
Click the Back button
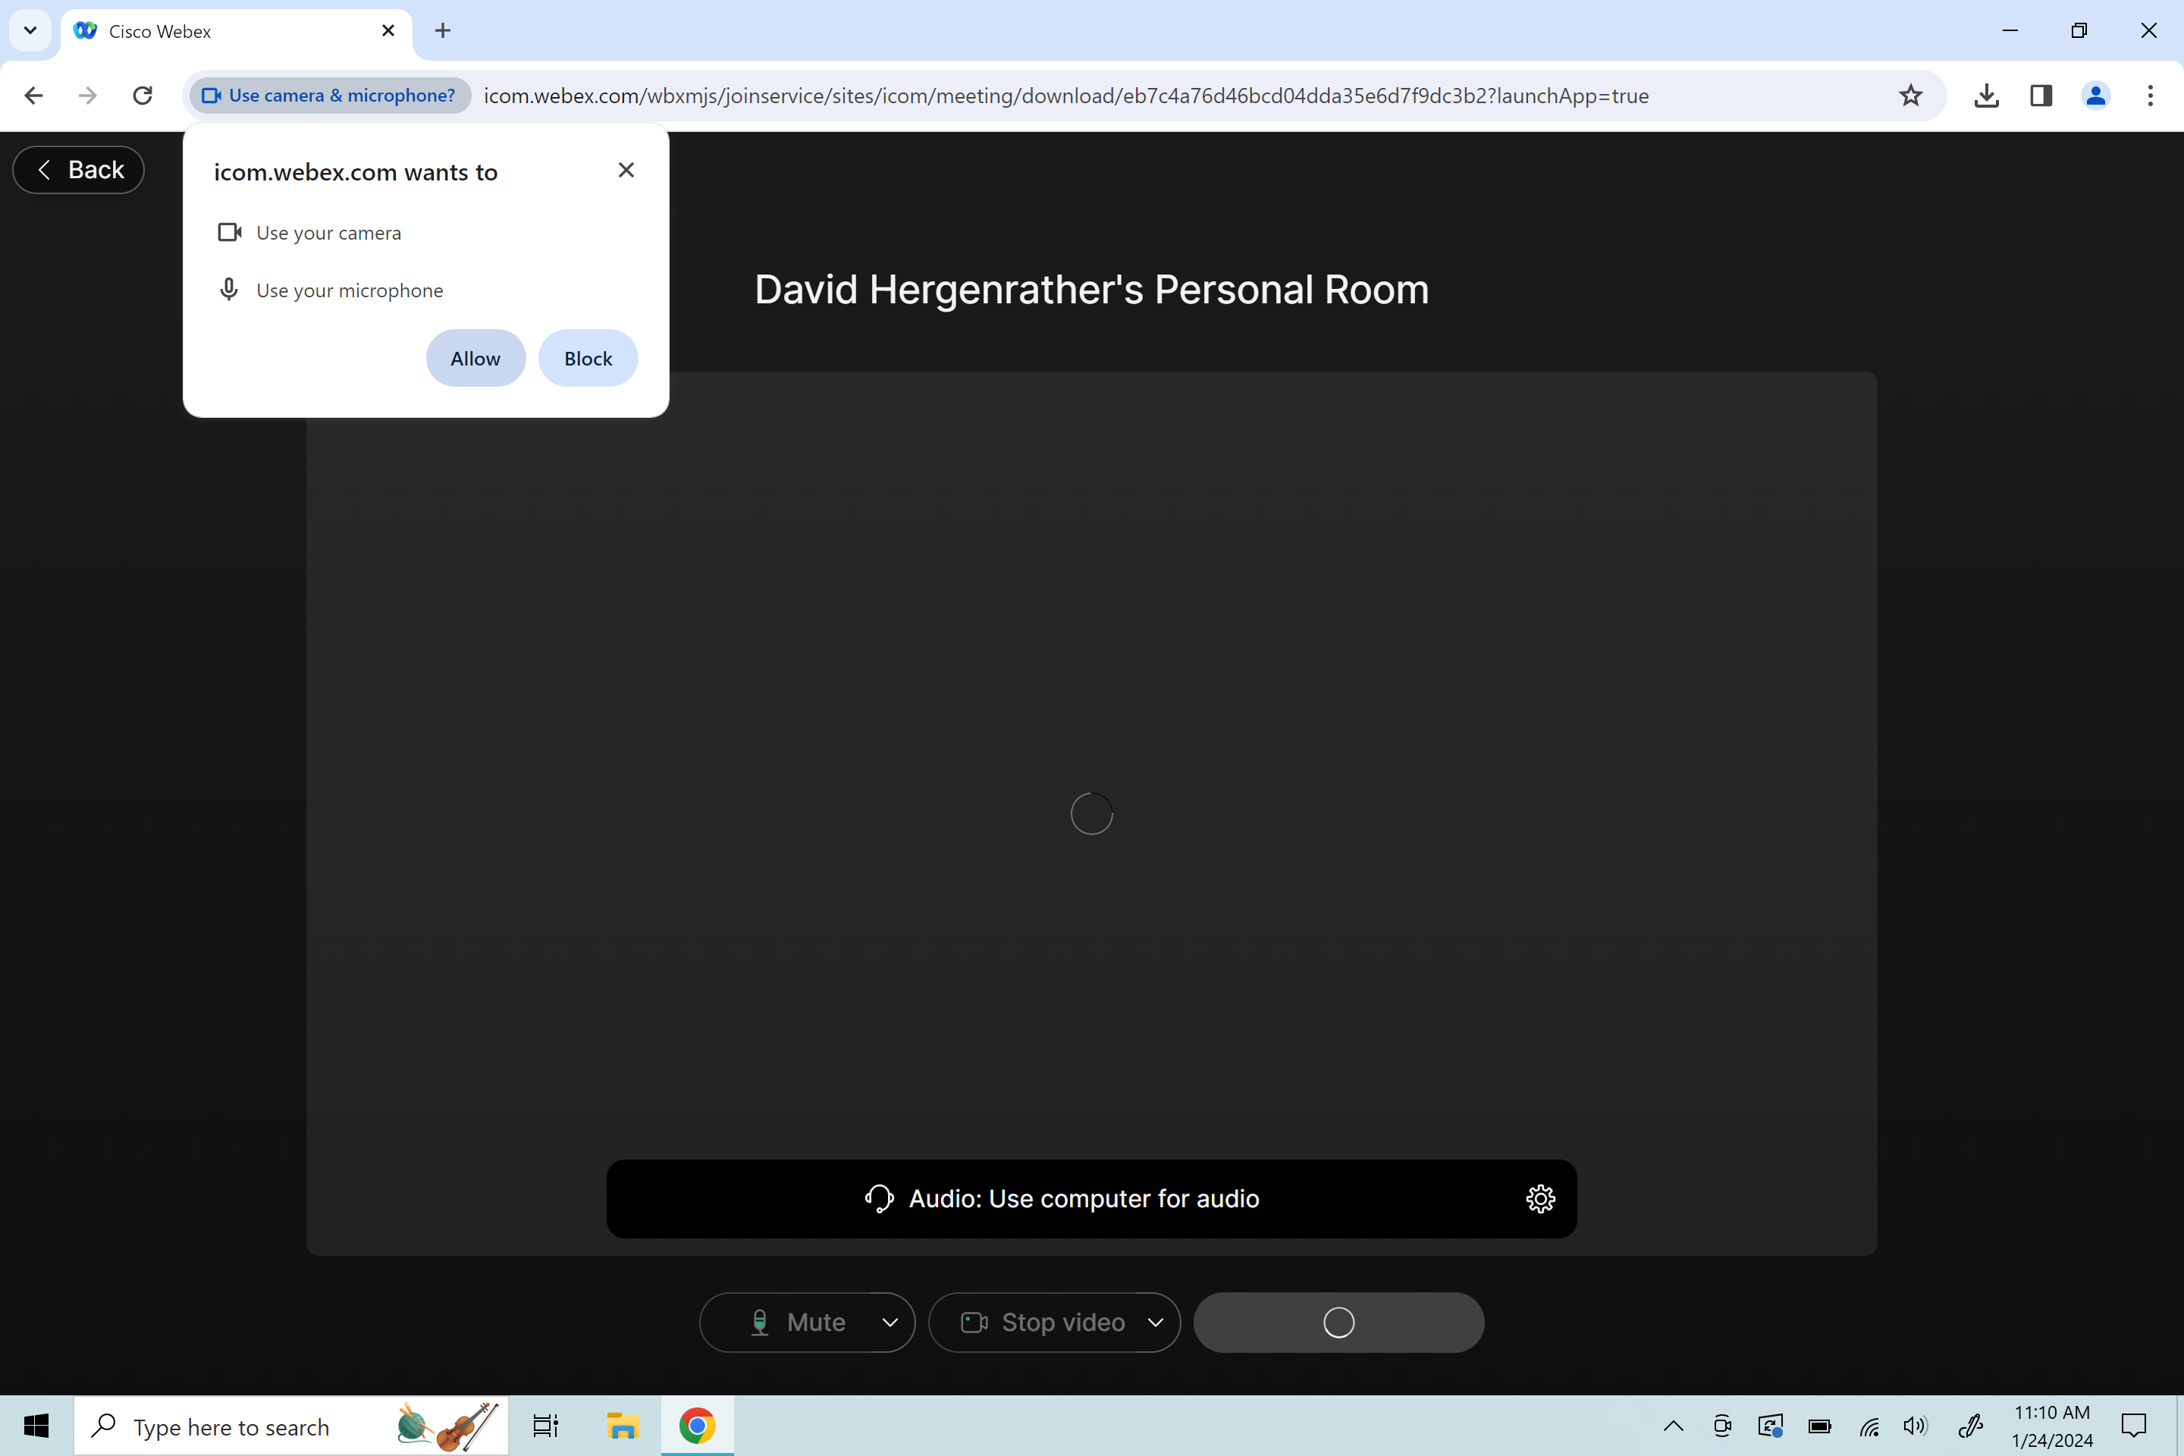coord(79,170)
